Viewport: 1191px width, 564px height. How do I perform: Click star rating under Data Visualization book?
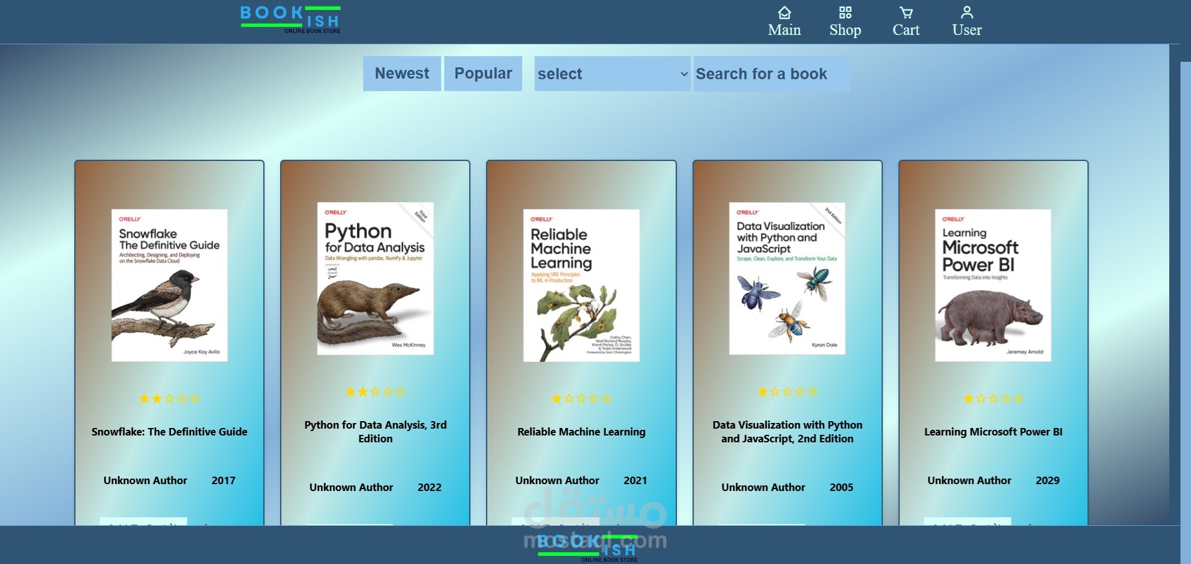coord(787,392)
